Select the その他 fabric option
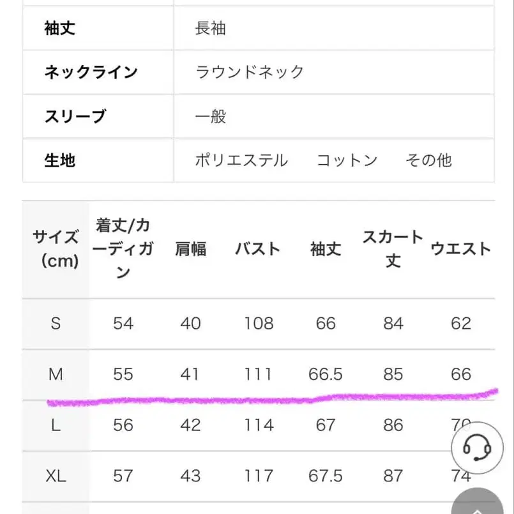Screen dimensions: 514x514 tap(428, 161)
